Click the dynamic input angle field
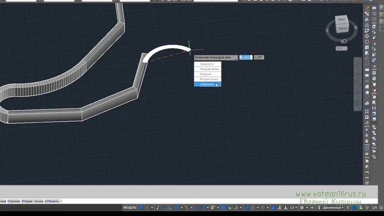The height and width of the screenshot is (216, 384). 259,58
